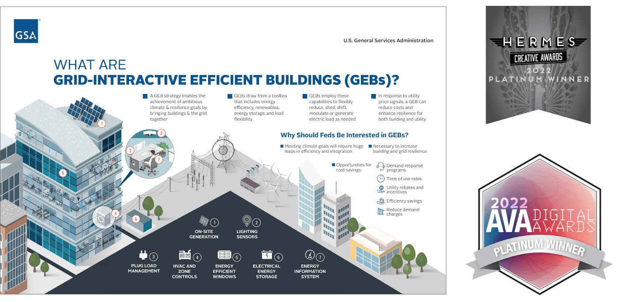The width and height of the screenshot is (619, 302).
Task: Click red marker 4 on the HVAC unit
Action: [116, 213]
